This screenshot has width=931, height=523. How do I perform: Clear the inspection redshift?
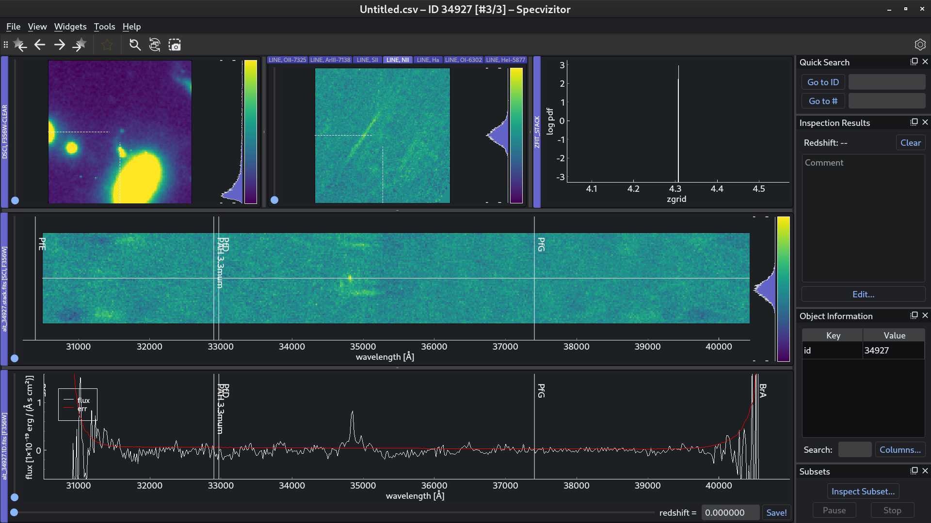pyautogui.click(x=910, y=143)
